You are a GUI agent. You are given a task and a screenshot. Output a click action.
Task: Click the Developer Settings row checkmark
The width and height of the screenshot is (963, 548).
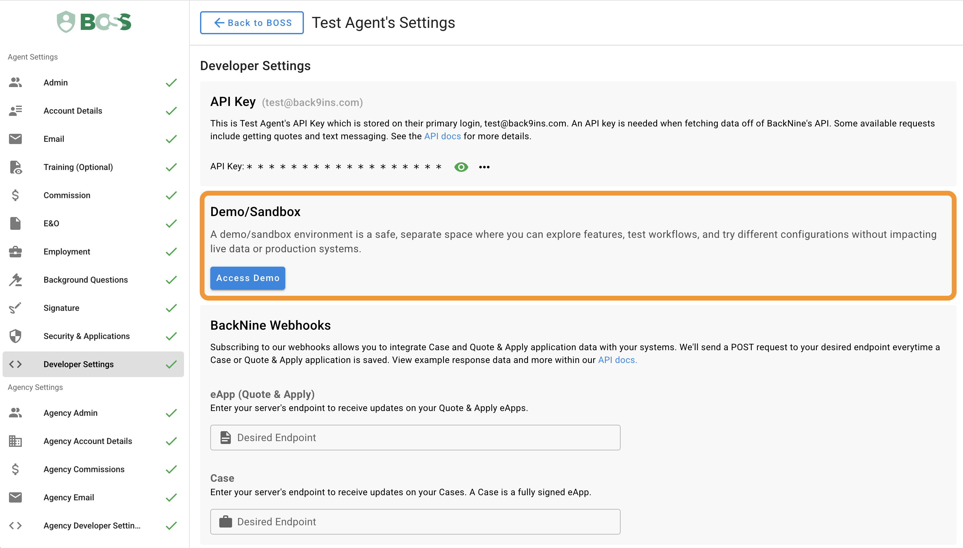point(171,364)
